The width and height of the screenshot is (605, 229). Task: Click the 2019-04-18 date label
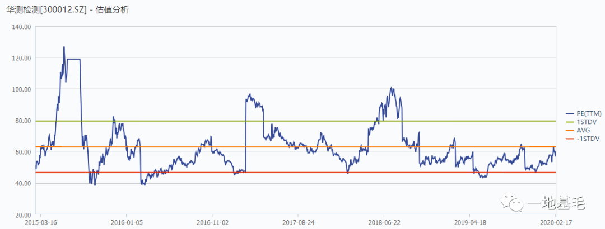469,222
